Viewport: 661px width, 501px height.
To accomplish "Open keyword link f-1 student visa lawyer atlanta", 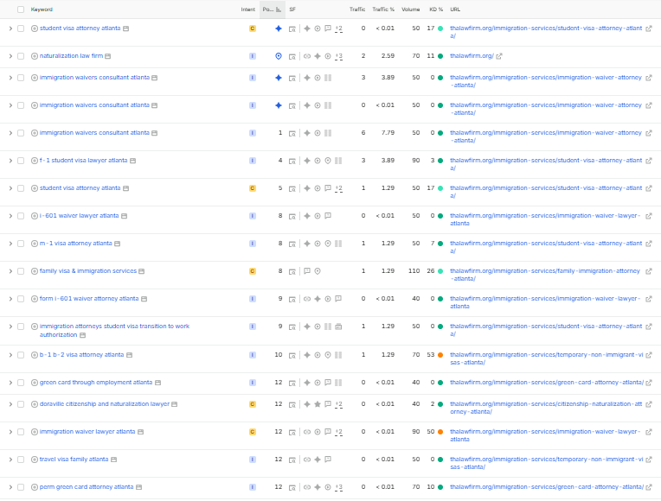I will (83, 161).
